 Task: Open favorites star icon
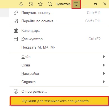[40, 4]
